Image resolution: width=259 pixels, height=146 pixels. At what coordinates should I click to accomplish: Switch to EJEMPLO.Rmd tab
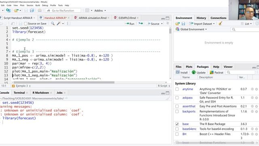point(127,18)
